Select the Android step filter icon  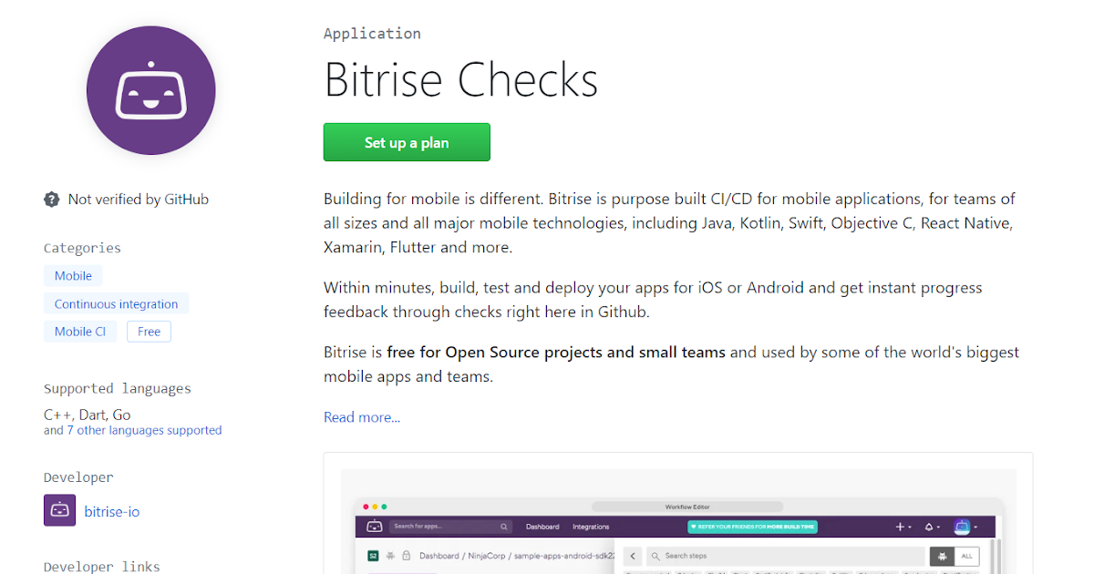click(x=943, y=556)
